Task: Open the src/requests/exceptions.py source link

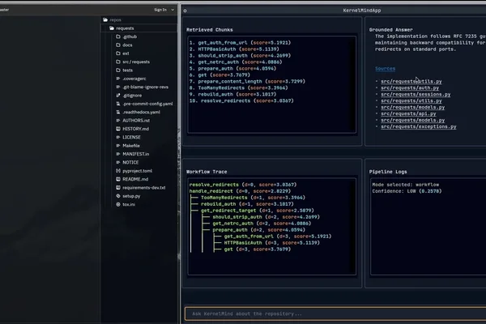Action: [419, 126]
